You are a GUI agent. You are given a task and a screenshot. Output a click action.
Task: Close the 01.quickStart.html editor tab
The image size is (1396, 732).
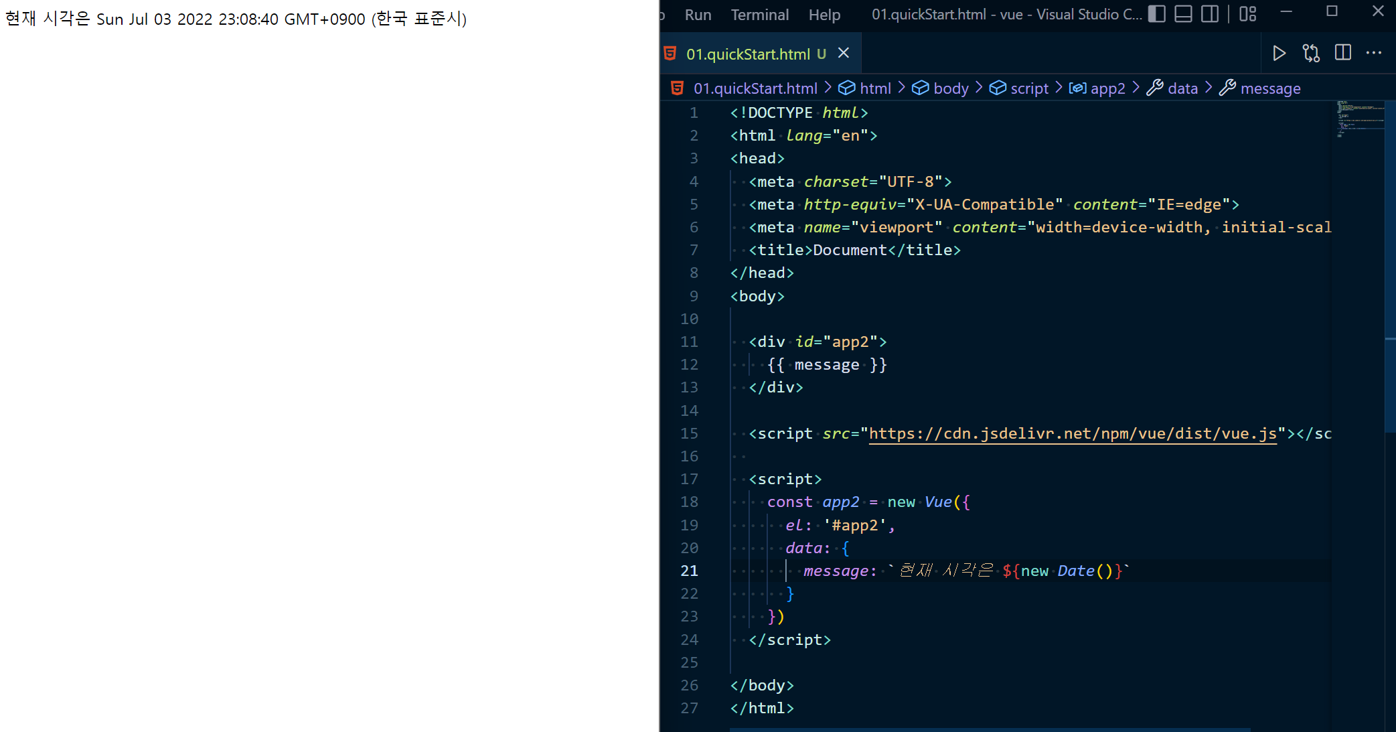tap(844, 54)
